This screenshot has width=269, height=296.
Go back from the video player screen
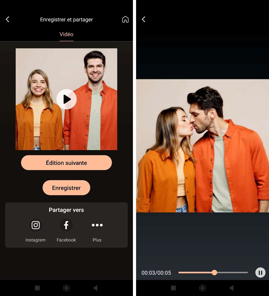pyautogui.click(x=143, y=19)
